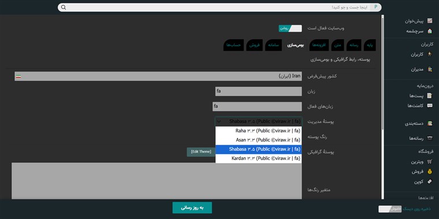Click the زبان‌های فعال field containing fa
This screenshot has width=439, height=219.
(x=257, y=107)
